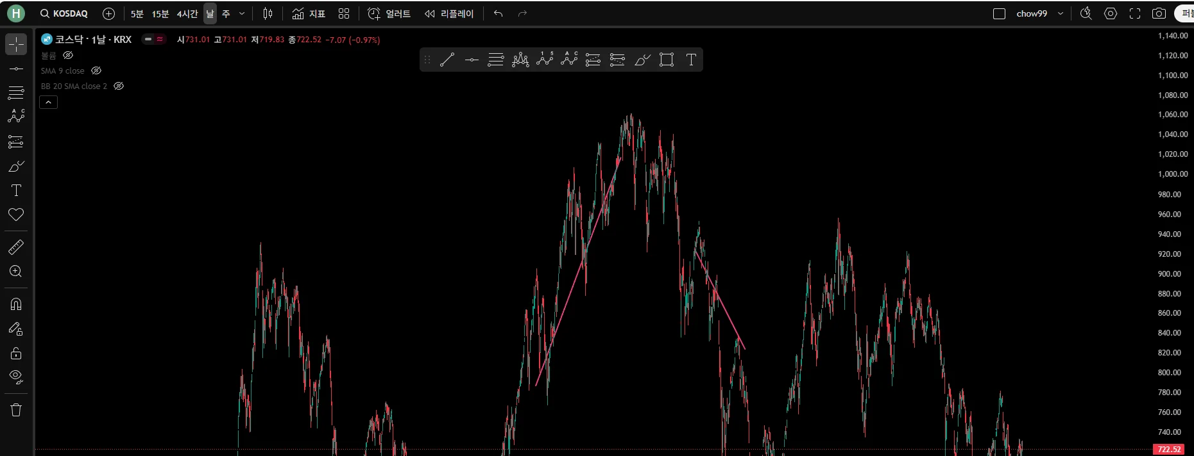Pick brush in floating favorites toolbar
The height and width of the screenshot is (456, 1194).
[x=642, y=60]
